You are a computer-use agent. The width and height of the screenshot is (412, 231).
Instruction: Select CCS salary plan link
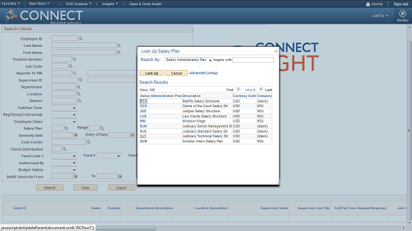click(x=144, y=106)
